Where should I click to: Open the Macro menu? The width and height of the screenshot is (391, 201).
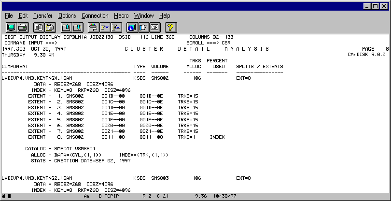coord(121,16)
